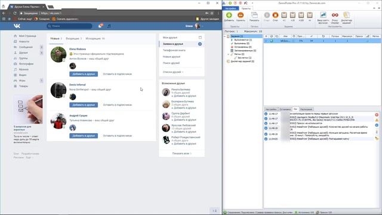Image resolution: width=382 pixels, height=215 pixels.
Task: Open the Расписание tab in lower panel
Action: (306, 109)
